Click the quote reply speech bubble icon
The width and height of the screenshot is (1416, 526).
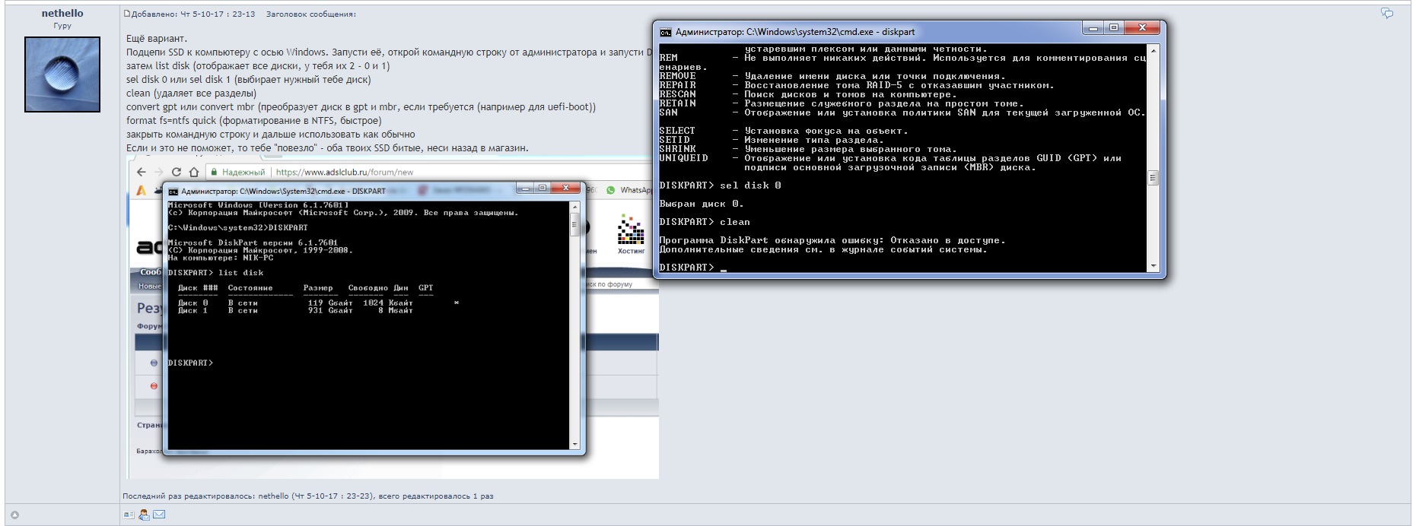tap(1387, 14)
